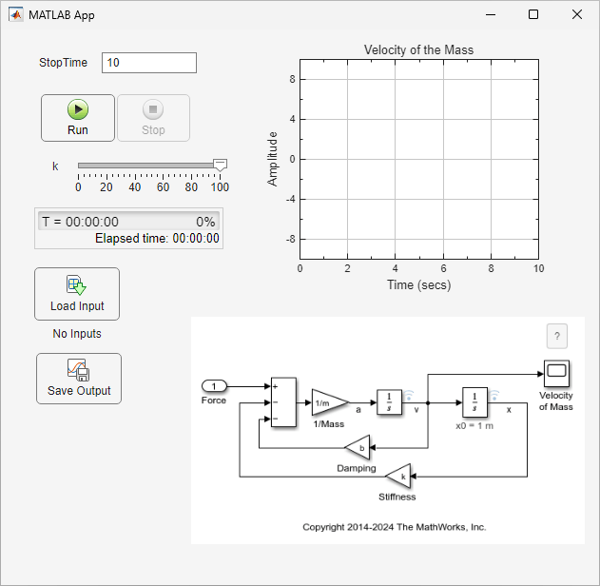
Task: Click the copyright text below the diagram
Action: [x=394, y=527]
